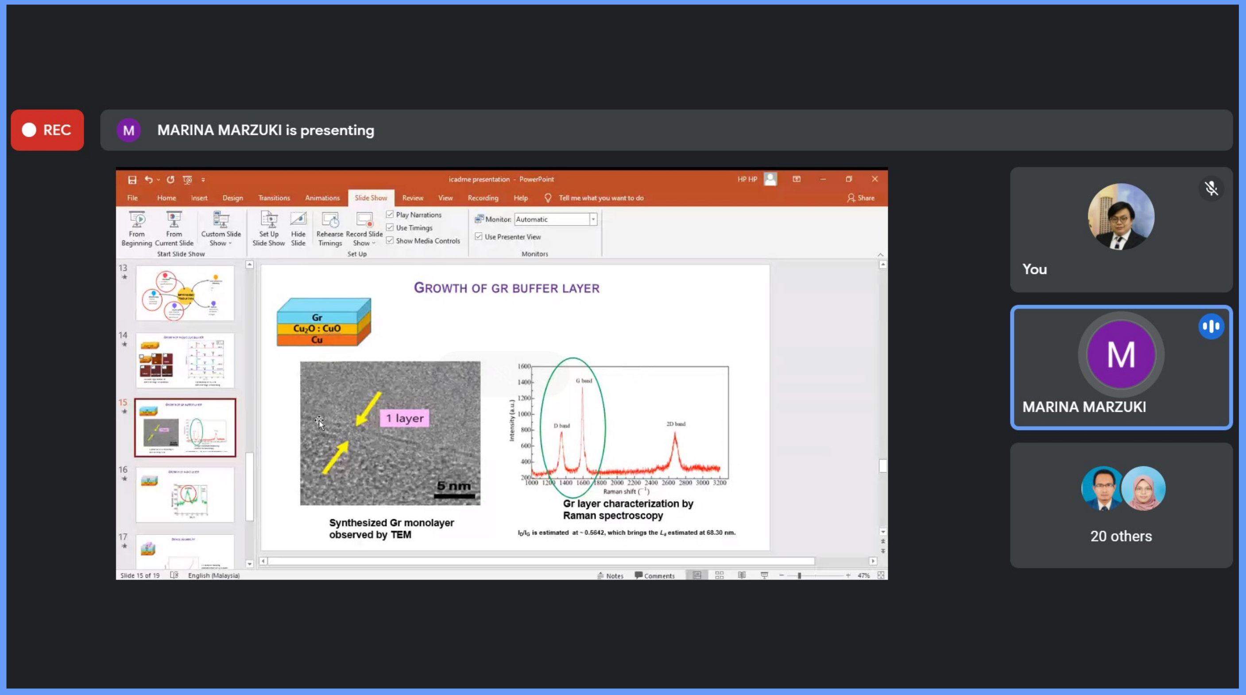Switch to Slide Sorter view icon
The height and width of the screenshot is (695, 1246).
coord(719,575)
